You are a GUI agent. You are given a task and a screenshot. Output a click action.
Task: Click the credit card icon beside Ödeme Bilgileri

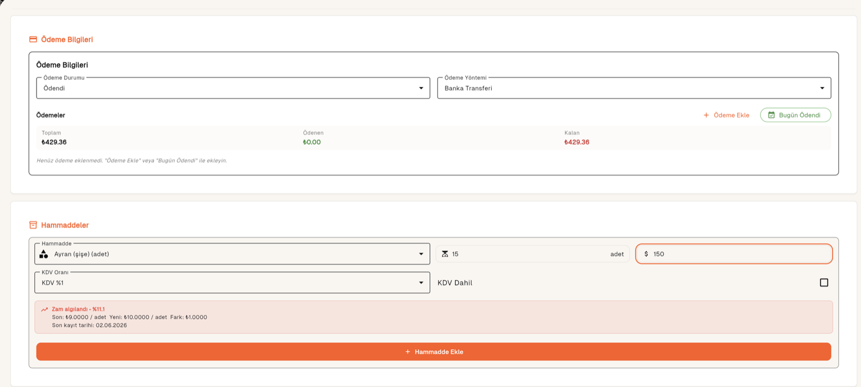(x=33, y=39)
